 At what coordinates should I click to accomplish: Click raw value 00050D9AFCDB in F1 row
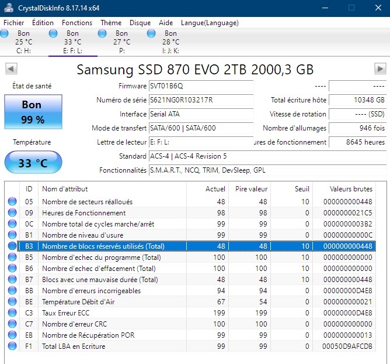pos(347,346)
